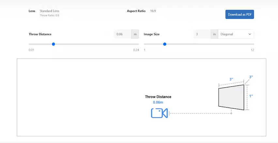Select the Standard Lens text
Screen dimensions: 278x143
tap(49, 11)
